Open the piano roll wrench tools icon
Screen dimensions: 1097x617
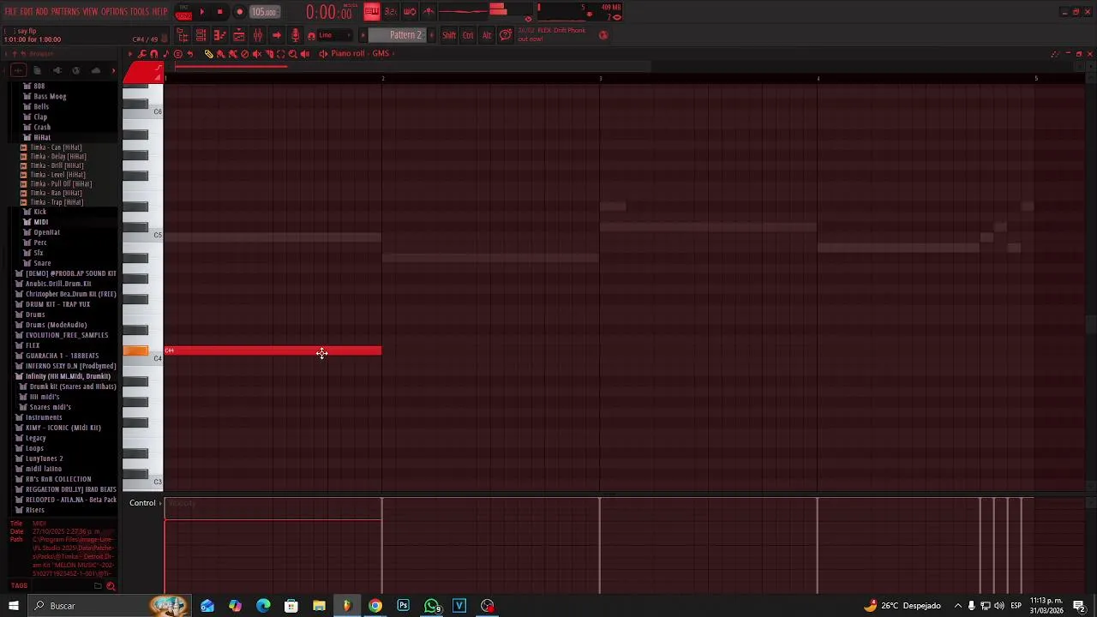pos(142,53)
